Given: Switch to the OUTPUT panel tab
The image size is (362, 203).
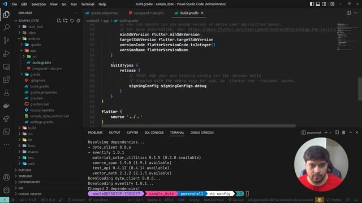Looking at the screenshot, I should click(x=114, y=133).
